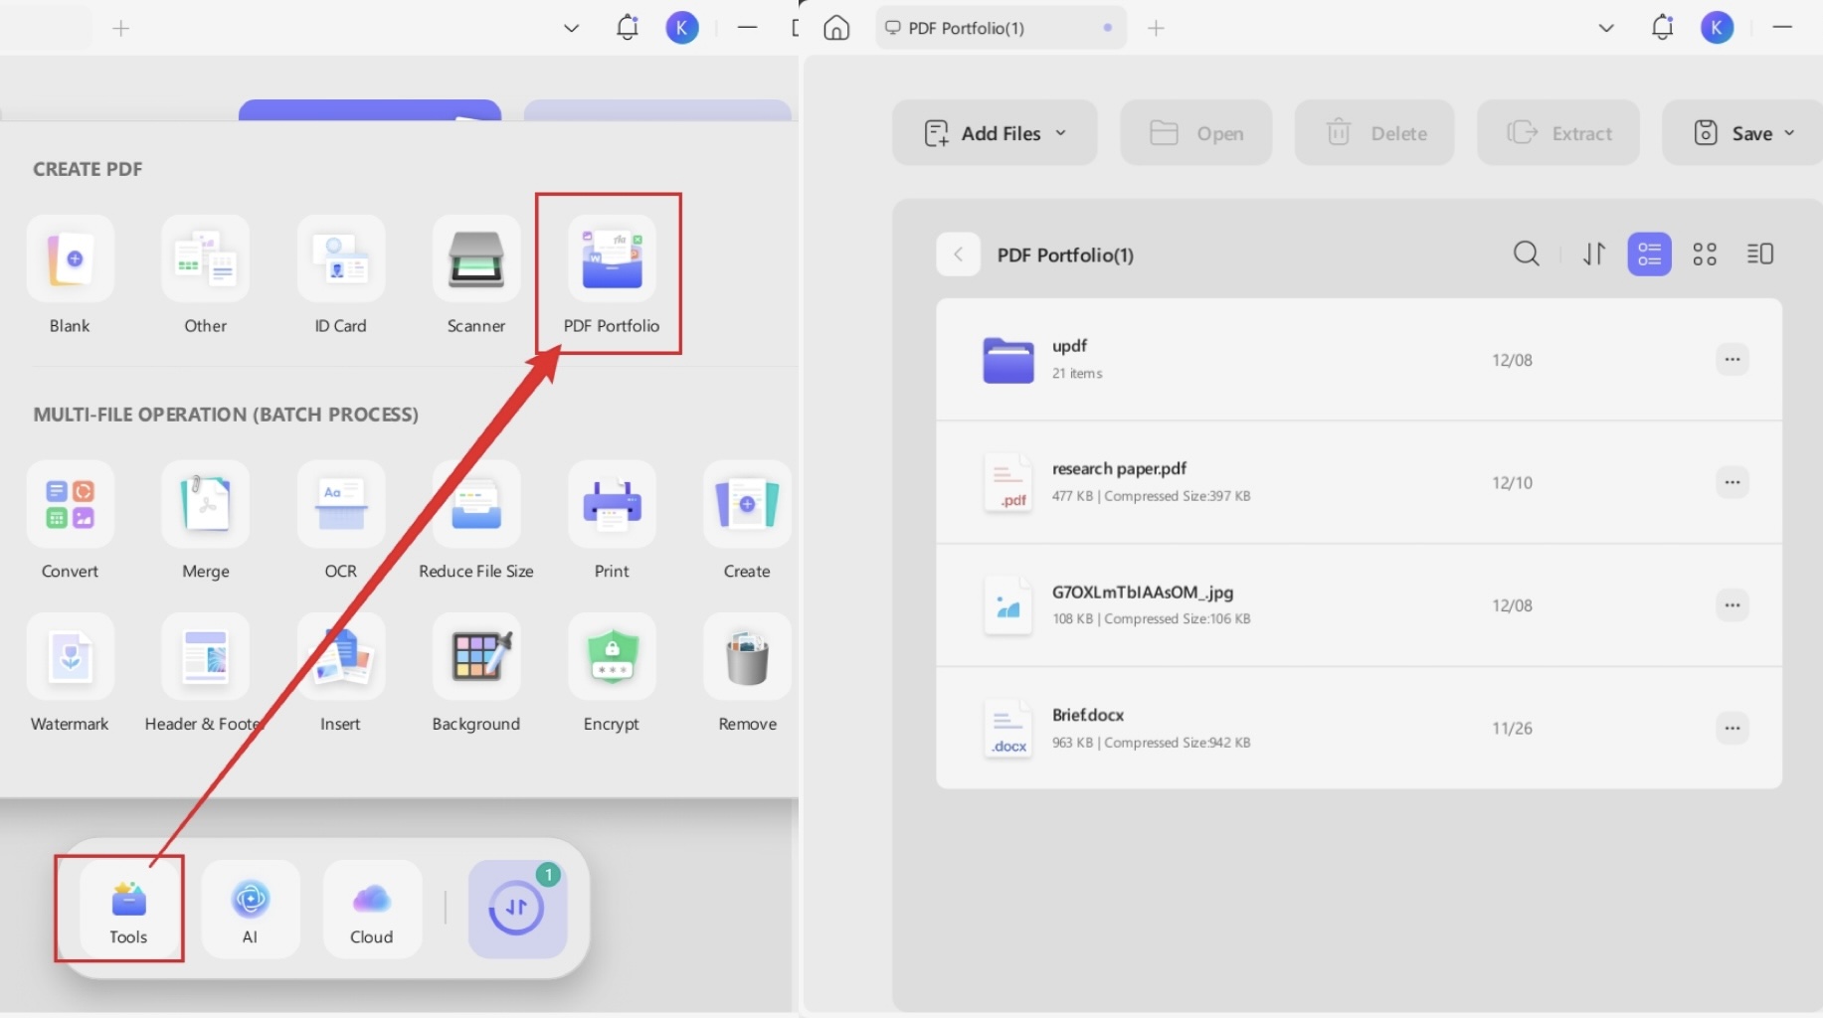Open the K account avatar, left window
The width and height of the screenshot is (1823, 1018).
click(681, 28)
